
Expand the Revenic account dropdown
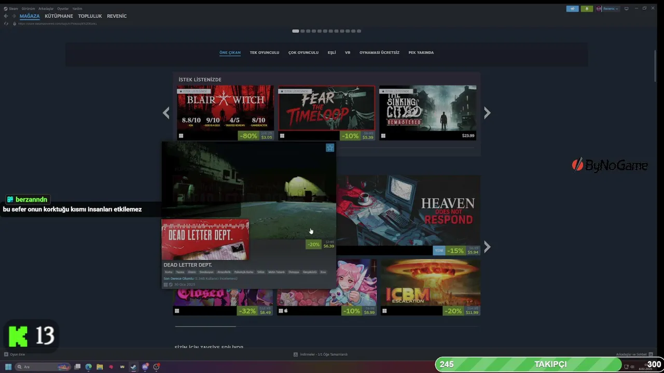[610, 9]
